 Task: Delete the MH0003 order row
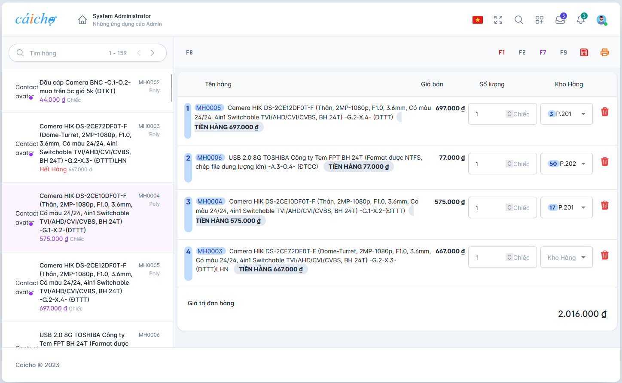[x=604, y=255]
